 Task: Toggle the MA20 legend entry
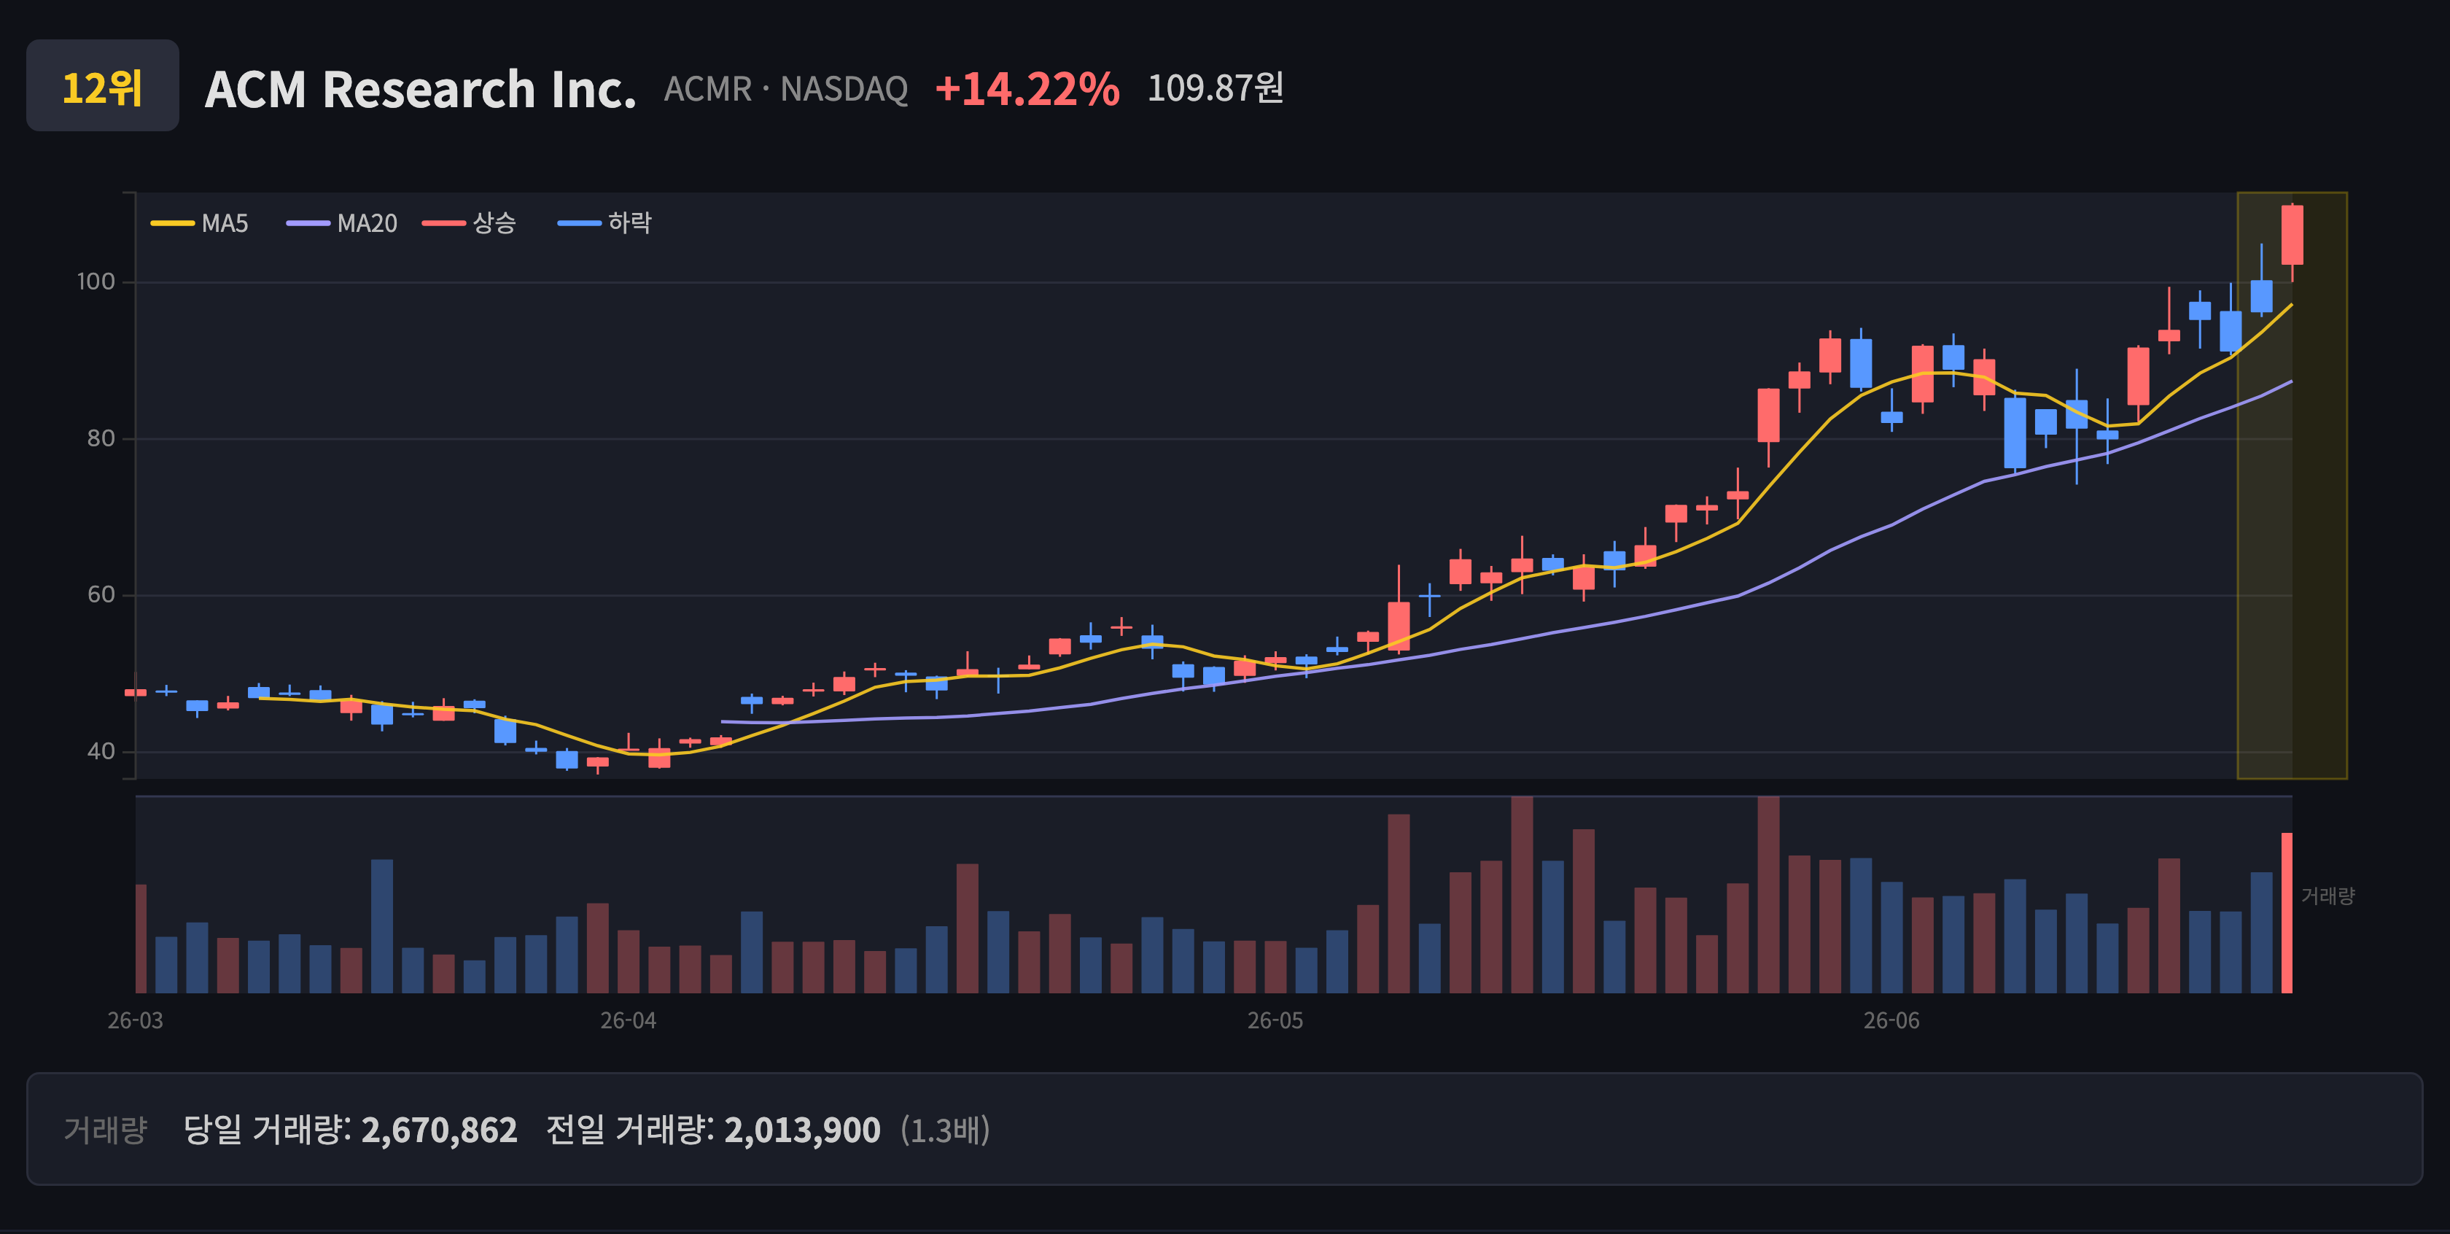[343, 222]
